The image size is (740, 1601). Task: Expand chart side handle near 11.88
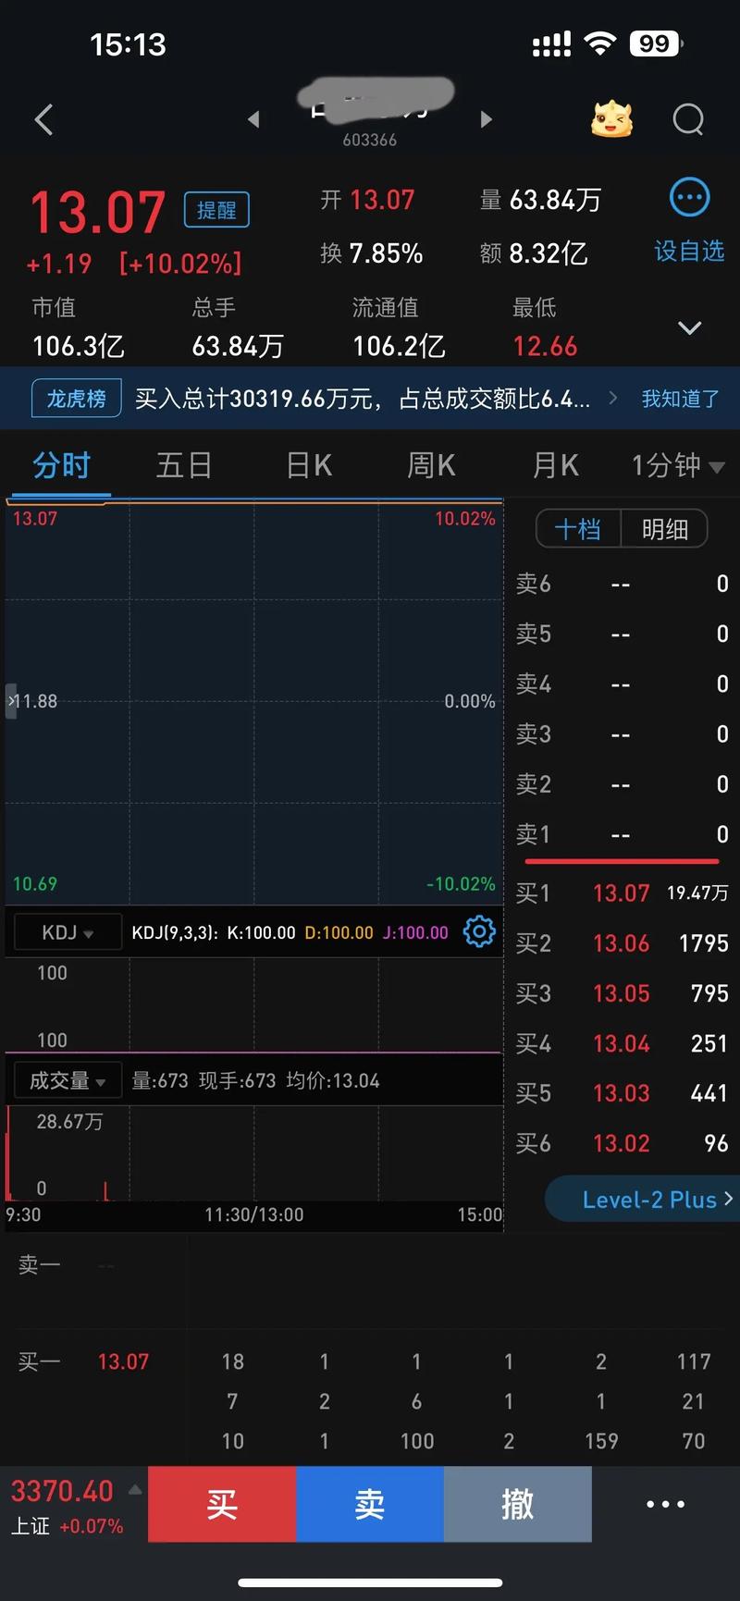tap(11, 701)
